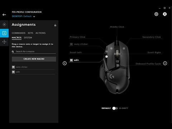Rotate mouse view with left circle arrow
Screen dimensions: 172x129
point(64,63)
